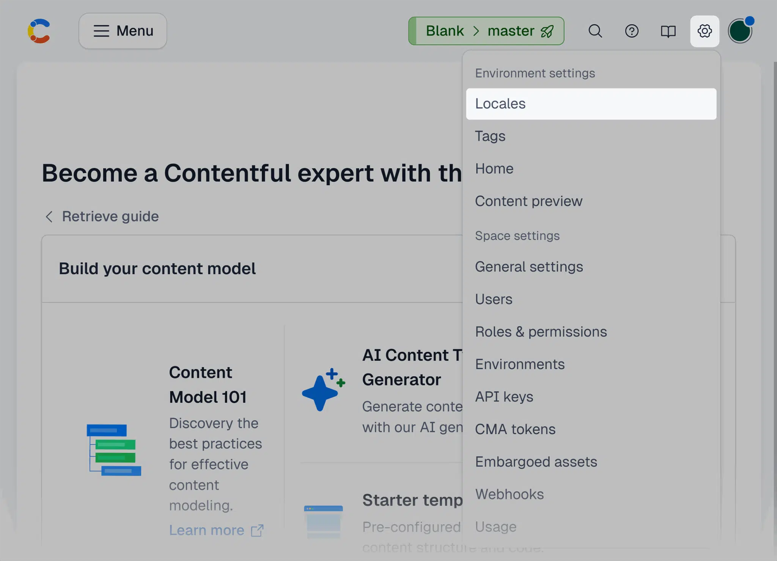Open the hamburger Menu button
This screenshot has height=561, width=777.
coord(123,31)
